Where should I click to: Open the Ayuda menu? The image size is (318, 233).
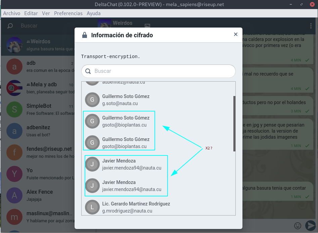click(93, 13)
